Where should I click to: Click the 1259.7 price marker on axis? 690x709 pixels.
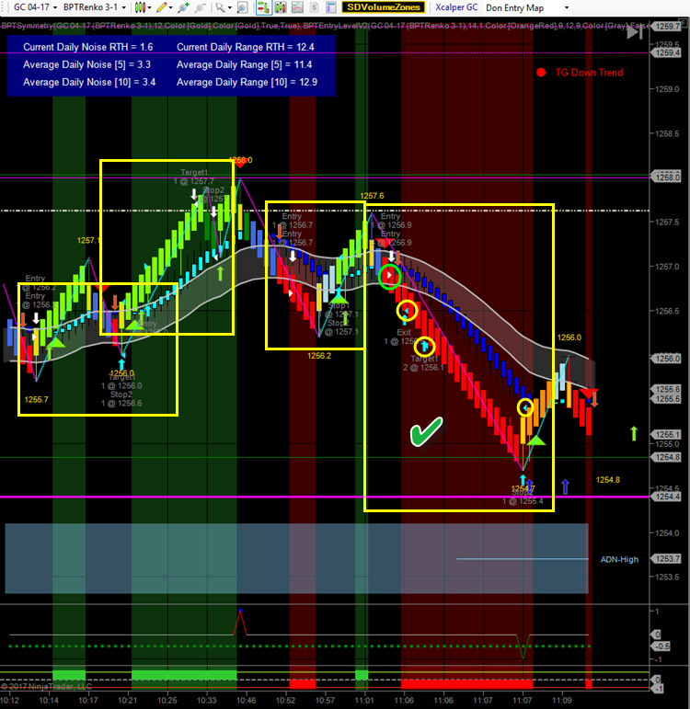point(666,27)
